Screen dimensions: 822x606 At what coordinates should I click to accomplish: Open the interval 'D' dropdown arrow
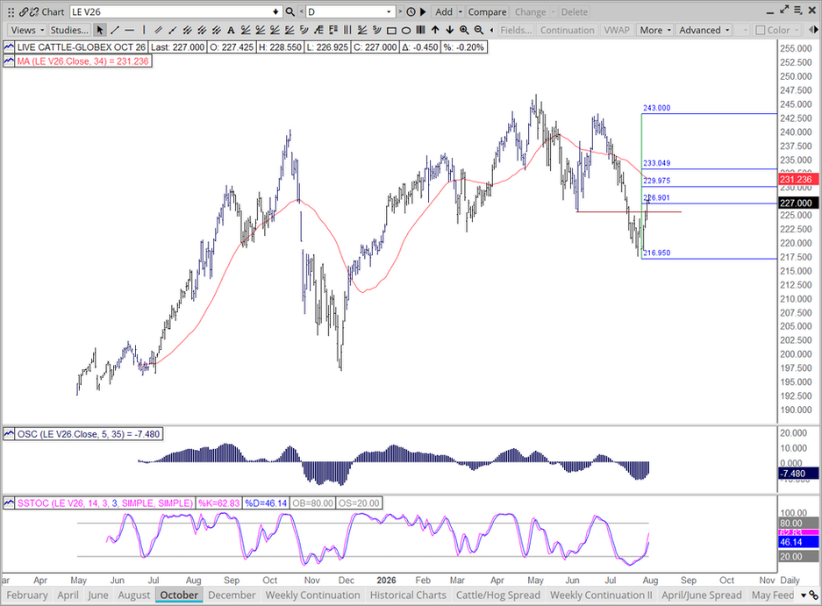(x=389, y=11)
